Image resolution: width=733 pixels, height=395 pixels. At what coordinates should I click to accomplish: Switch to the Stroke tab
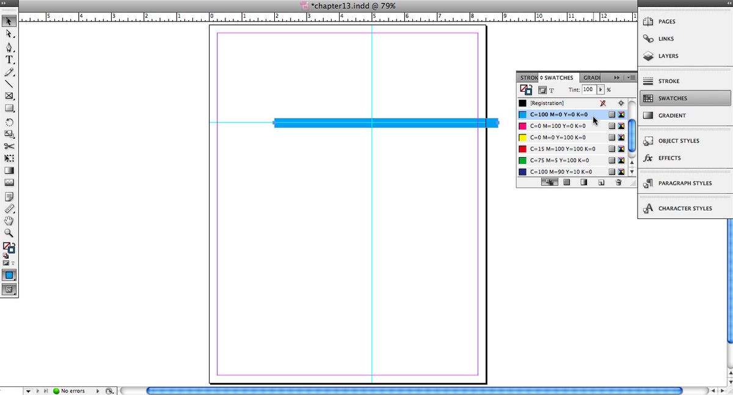pyautogui.click(x=528, y=78)
